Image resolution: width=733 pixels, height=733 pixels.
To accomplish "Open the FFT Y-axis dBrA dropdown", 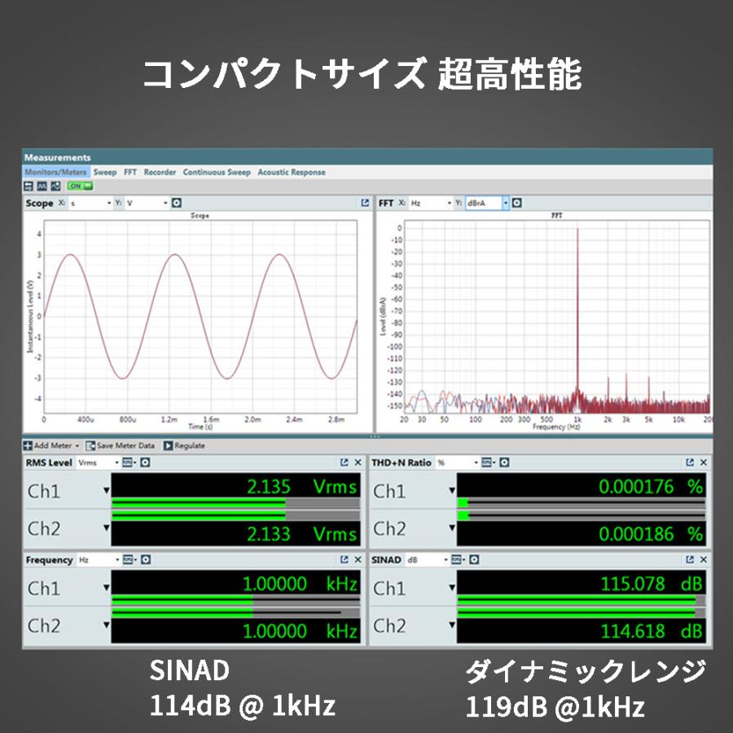I will pos(506,202).
